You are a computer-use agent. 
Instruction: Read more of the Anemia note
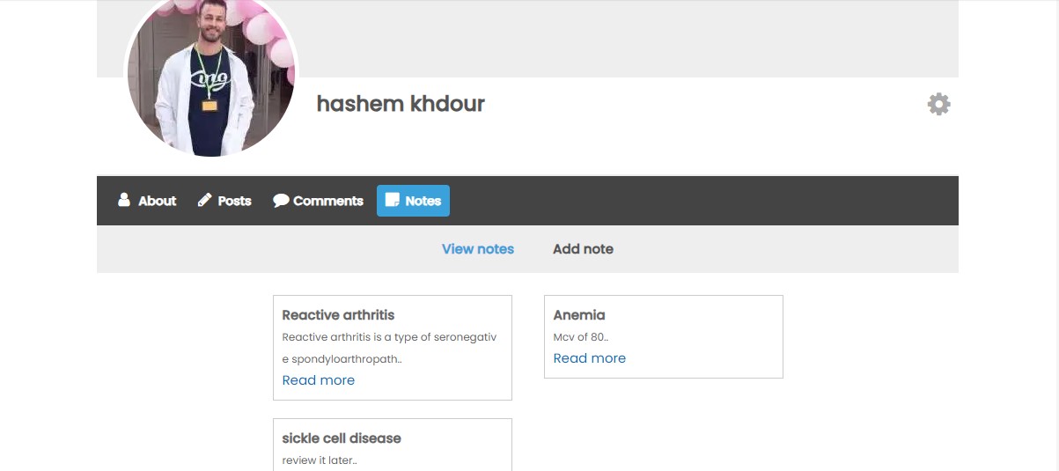point(590,358)
